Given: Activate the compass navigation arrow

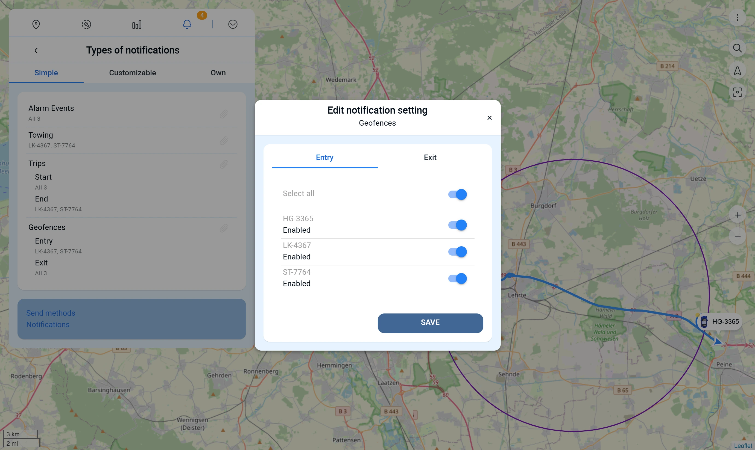Looking at the screenshot, I should (738, 70).
